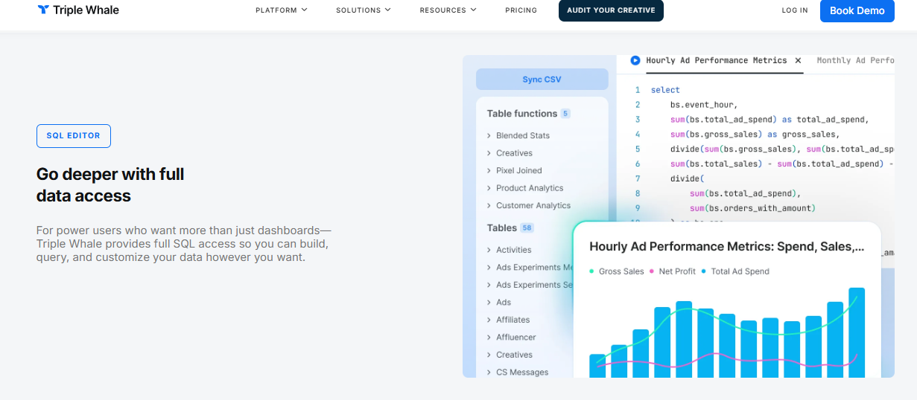The height and width of the screenshot is (400, 917).
Task: Click the Sync CSV button
Action: 542,80
